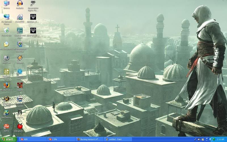Viewport: 227px width, 142px height.
Task: Open the red apple iwbtgALPH icon
Action: [20, 128]
